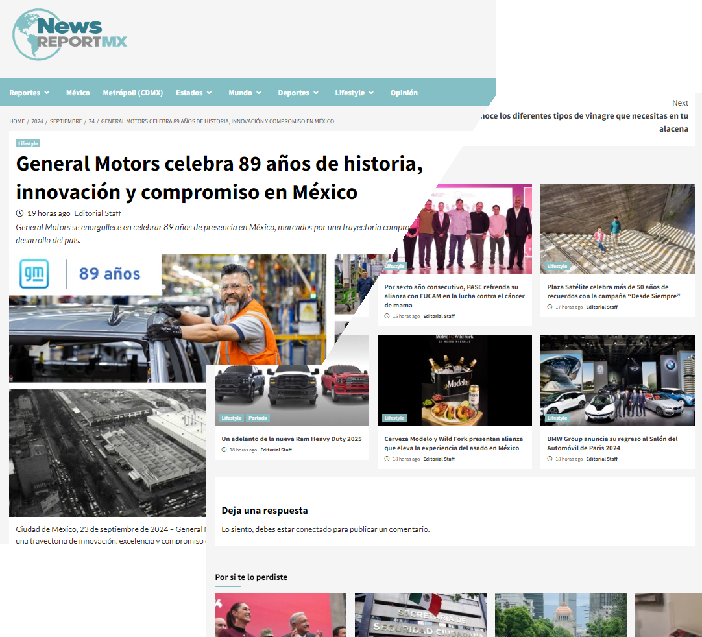Expand the Reportes menu chevron
This screenshot has height=637, width=702.
[x=47, y=93]
